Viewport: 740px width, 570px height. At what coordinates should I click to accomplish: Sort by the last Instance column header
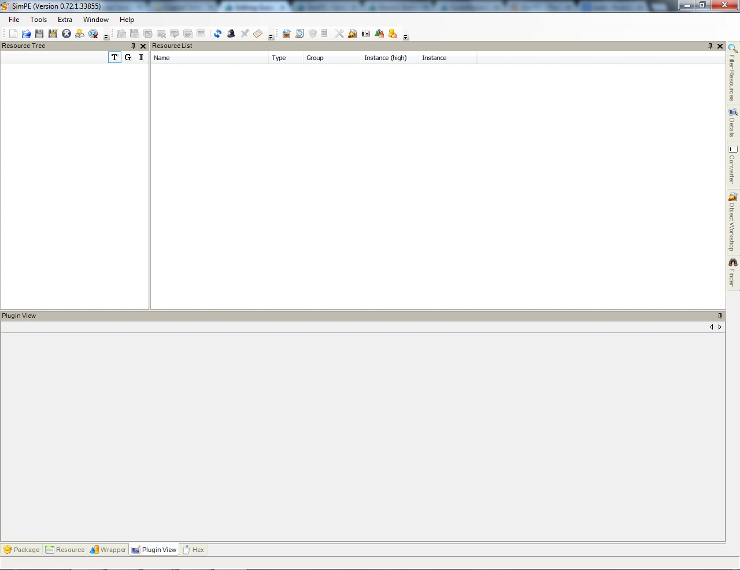(447, 58)
